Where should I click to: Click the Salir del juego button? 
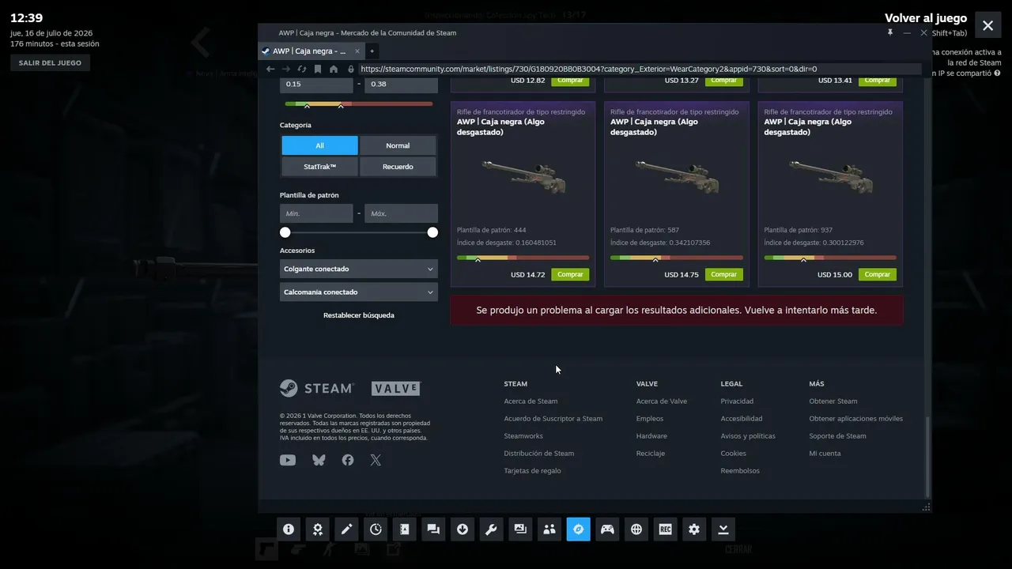click(x=50, y=63)
